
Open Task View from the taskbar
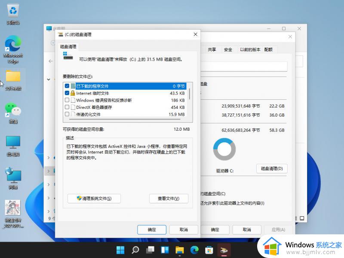150,250
